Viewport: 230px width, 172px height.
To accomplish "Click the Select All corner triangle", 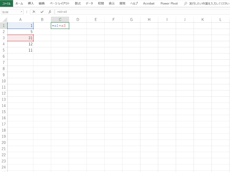I will pos(4,19).
